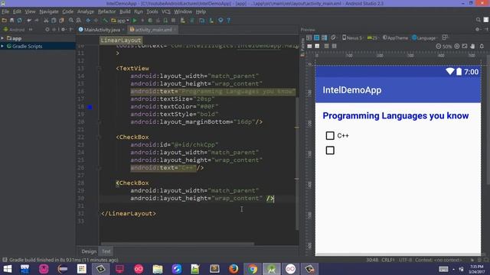Expand the app project tree node
Image resolution: width=490 pixels, height=275 pixels.
[x=2, y=38]
